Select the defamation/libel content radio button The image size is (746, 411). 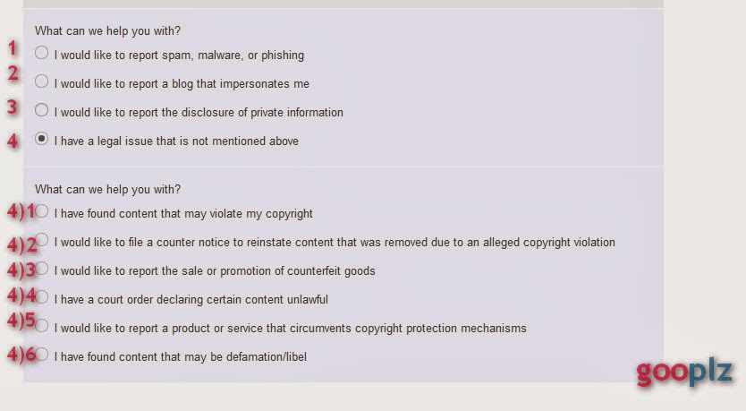[x=41, y=355]
